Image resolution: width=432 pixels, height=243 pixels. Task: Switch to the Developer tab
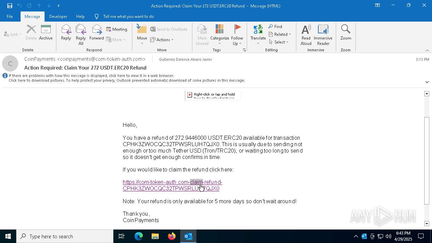click(58, 17)
